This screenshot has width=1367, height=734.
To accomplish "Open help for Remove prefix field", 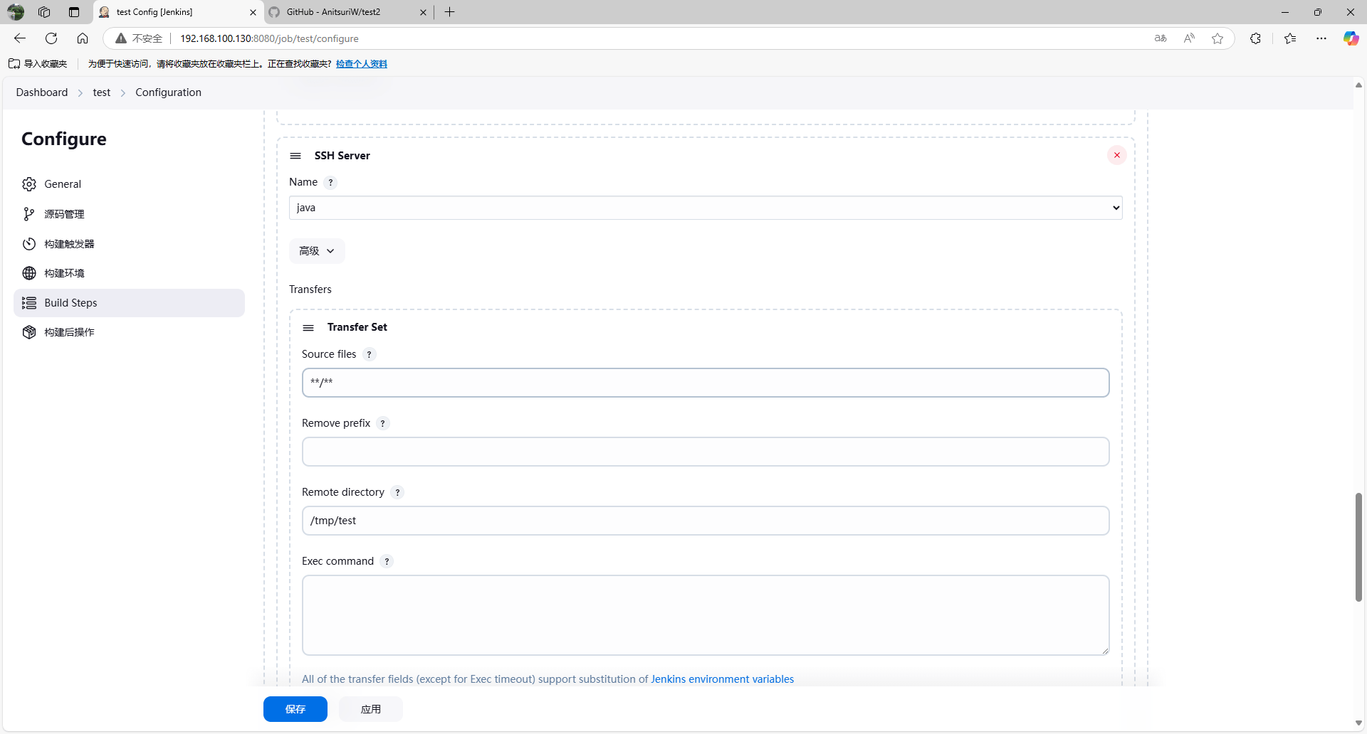I will (382, 423).
